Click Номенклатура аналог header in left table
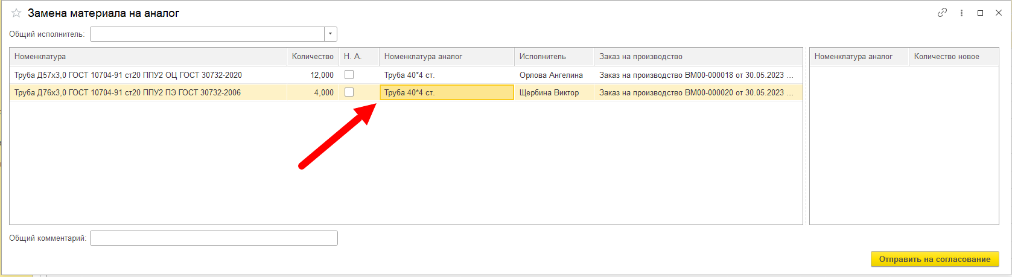 tap(447, 57)
